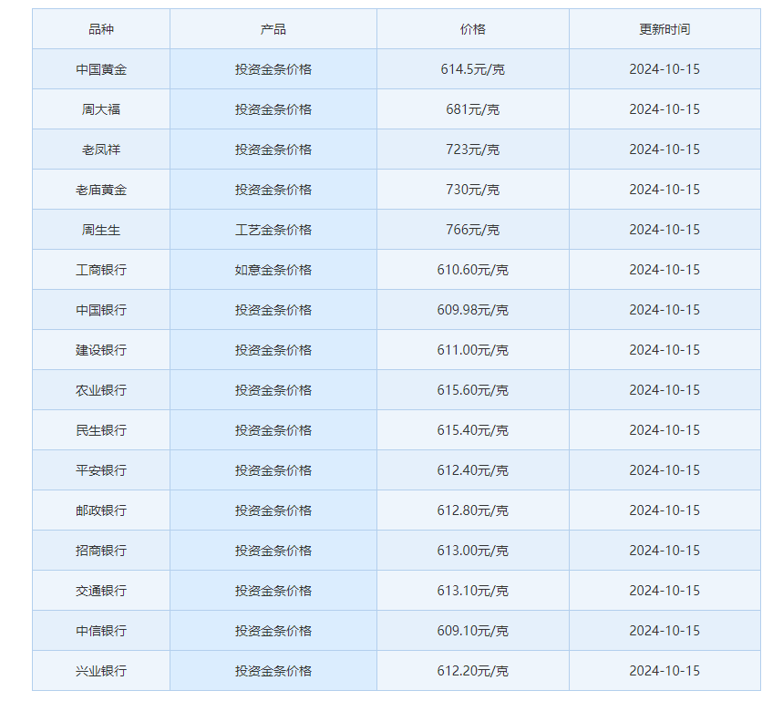
Task: Click the 615.60元/克 price
Action: tap(472, 390)
